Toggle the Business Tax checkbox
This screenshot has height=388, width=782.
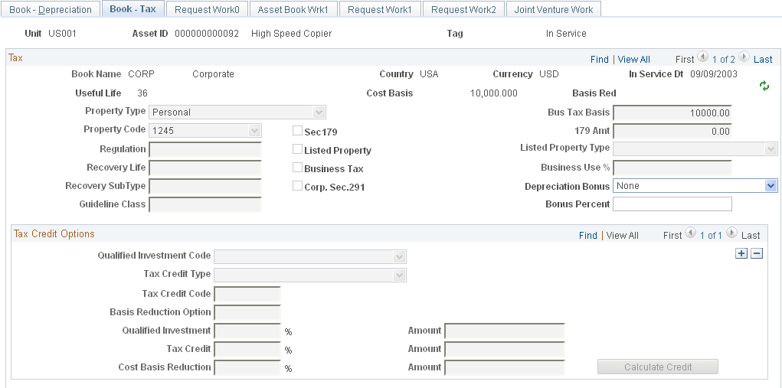pyautogui.click(x=297, y=168)
